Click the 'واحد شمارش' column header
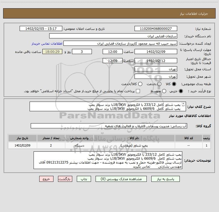This screenshot has height=212, width=219. click(x=79, y=138)
